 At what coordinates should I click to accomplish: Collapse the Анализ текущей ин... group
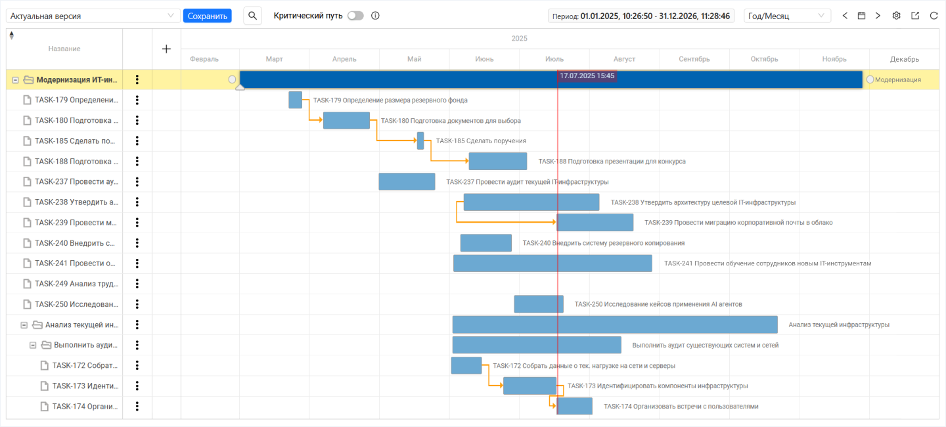(x=24, y=325)
